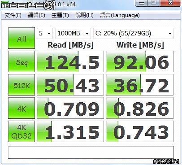The image size is (182, 165).
Task: Click the empty comment field at the bottom
Action: (91, 152)
